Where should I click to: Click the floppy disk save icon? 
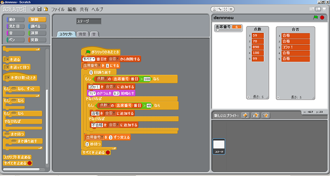click(x=39, y=9)
